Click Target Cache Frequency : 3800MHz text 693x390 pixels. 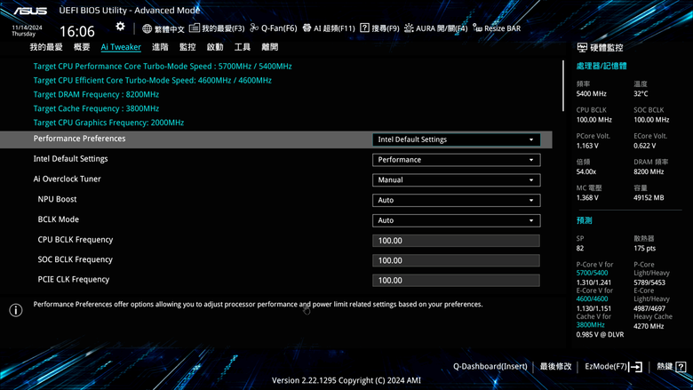click(x=96, y=108)
